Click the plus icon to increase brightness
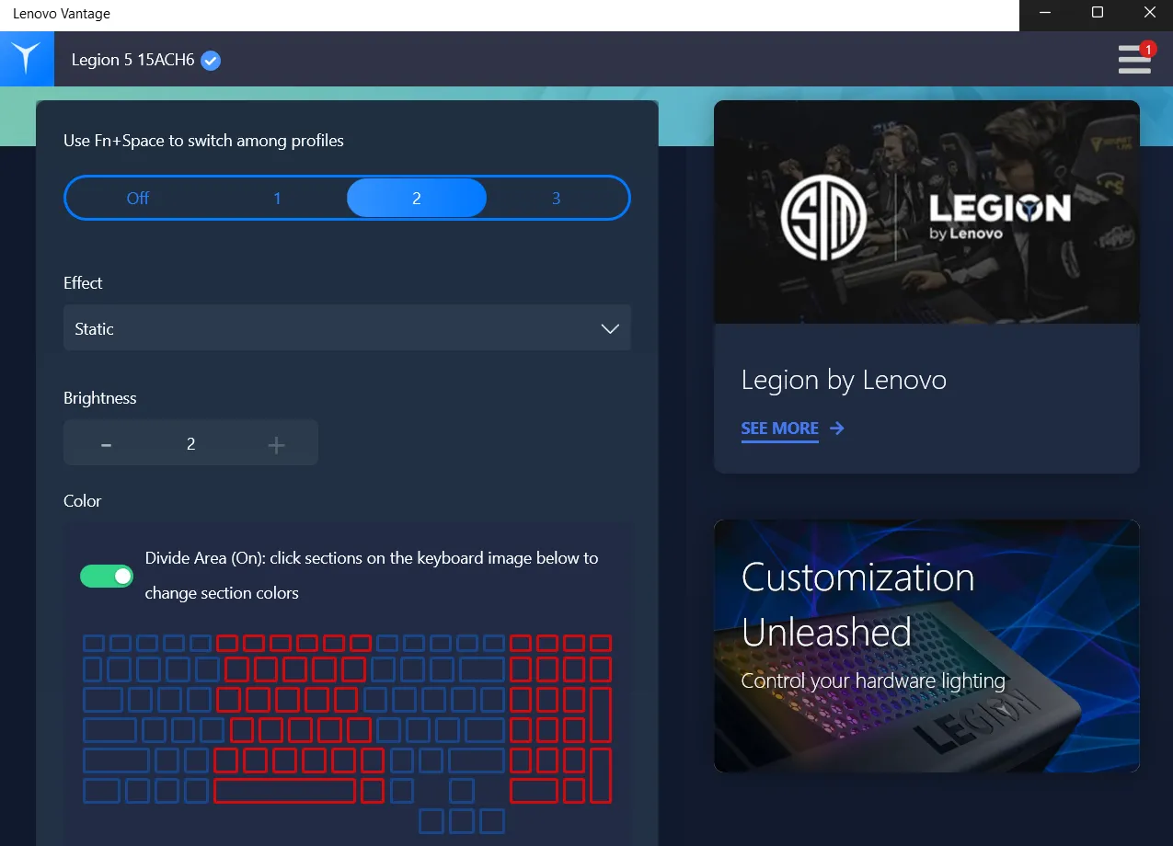The image size is (1173, 846). (x=276, y=445)
